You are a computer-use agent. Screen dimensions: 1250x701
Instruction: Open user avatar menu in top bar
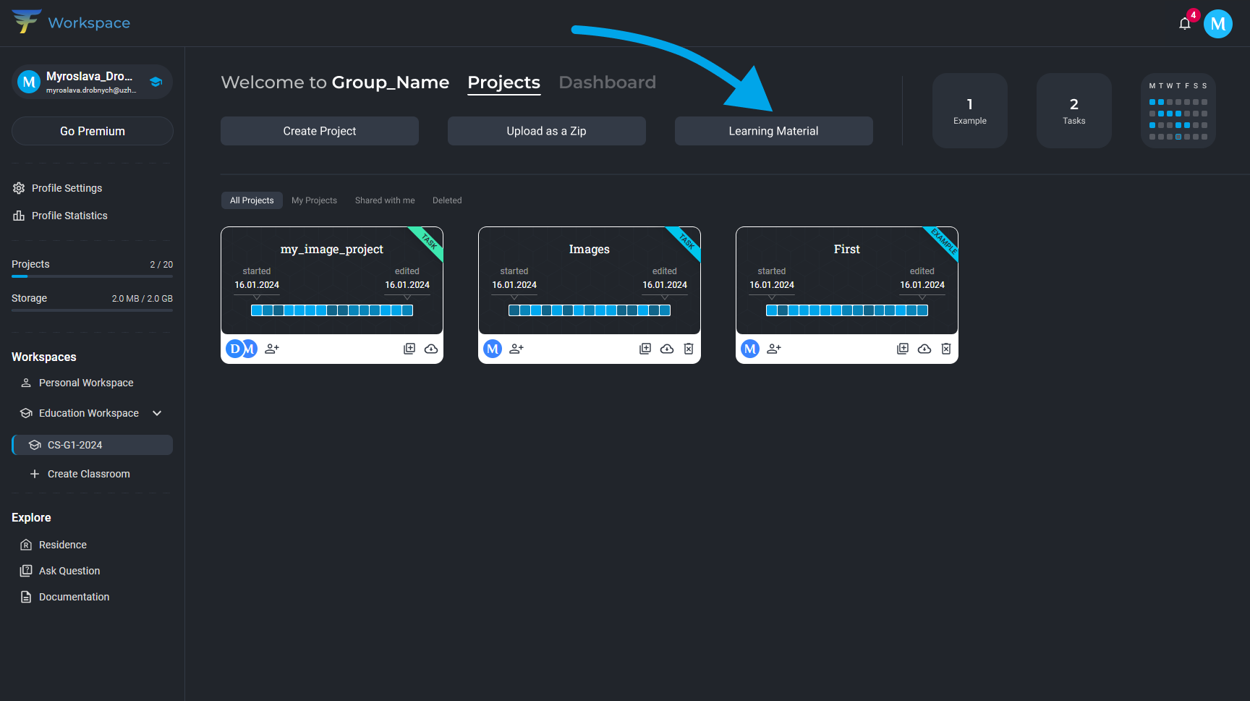coord(1217,24)
